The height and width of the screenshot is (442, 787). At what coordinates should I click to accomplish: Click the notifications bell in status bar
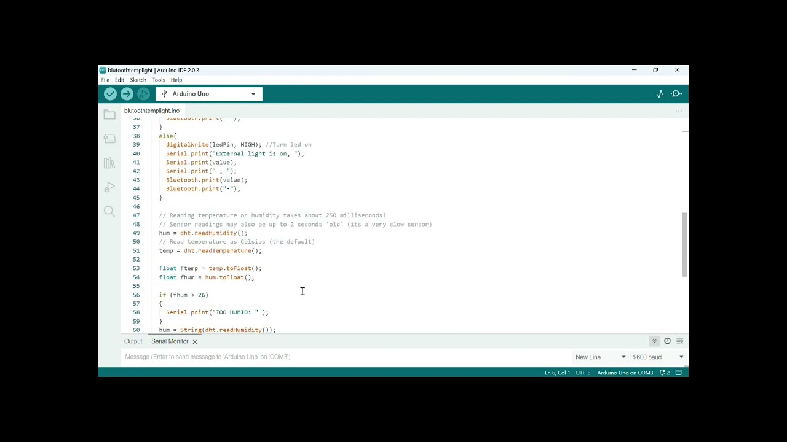[664, 373]
